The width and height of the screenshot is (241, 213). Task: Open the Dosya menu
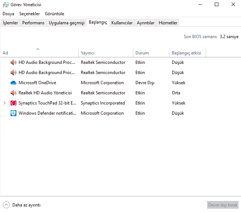pyautogui.click(x=8, y=14)
